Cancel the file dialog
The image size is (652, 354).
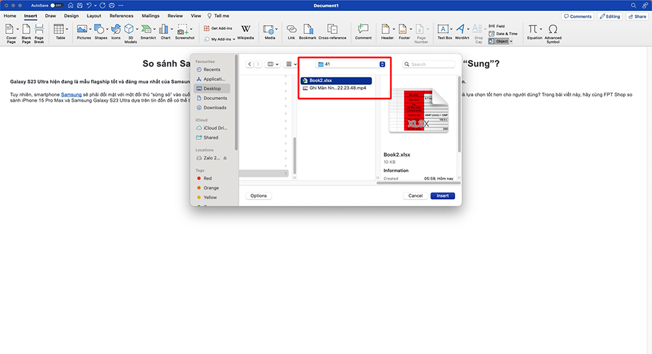(415, 196)
